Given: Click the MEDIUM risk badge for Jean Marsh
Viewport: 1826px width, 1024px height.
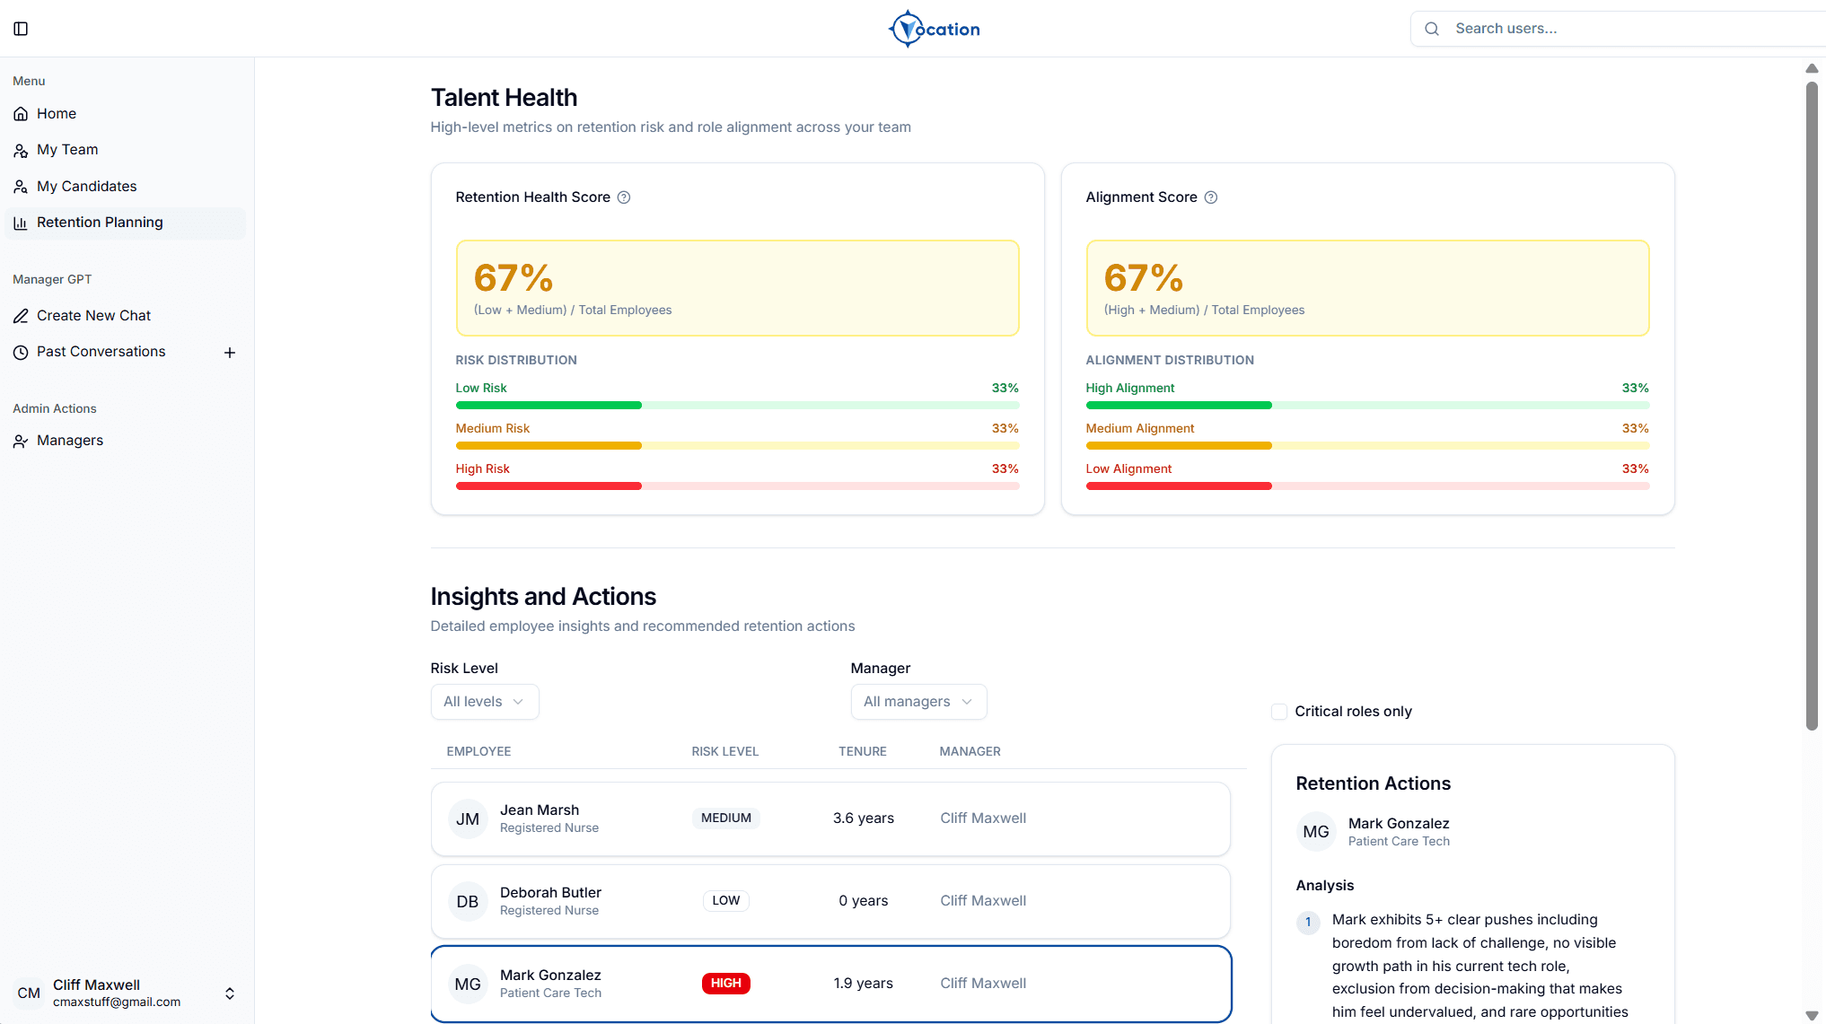Looking at the screenshot, I should tap(726, 818).
